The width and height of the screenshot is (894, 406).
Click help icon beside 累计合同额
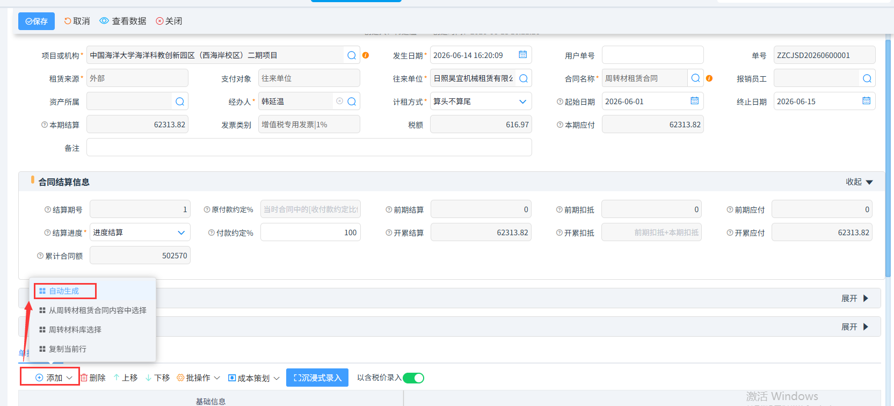40,256
